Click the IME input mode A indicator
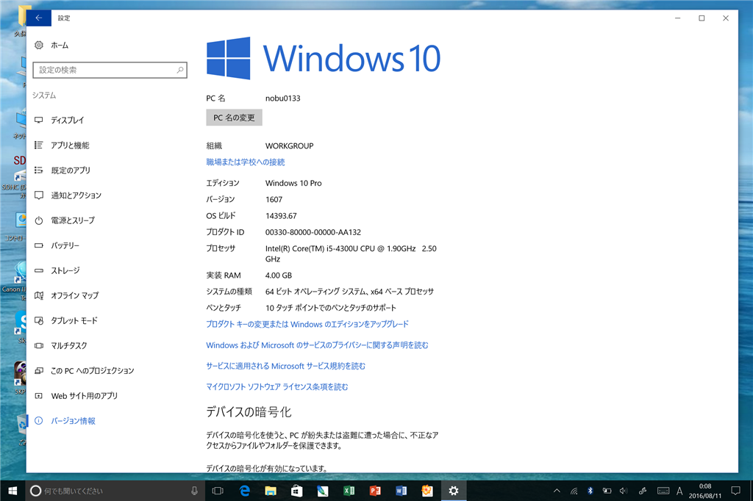This screenshot has width=753, height=501. coord(679,491)
